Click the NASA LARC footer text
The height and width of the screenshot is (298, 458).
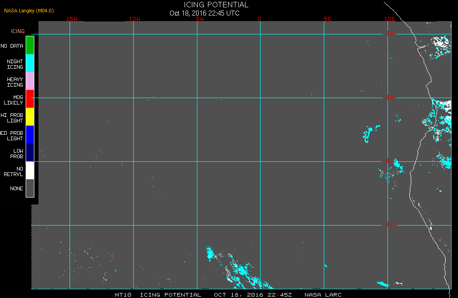(323, 295)
